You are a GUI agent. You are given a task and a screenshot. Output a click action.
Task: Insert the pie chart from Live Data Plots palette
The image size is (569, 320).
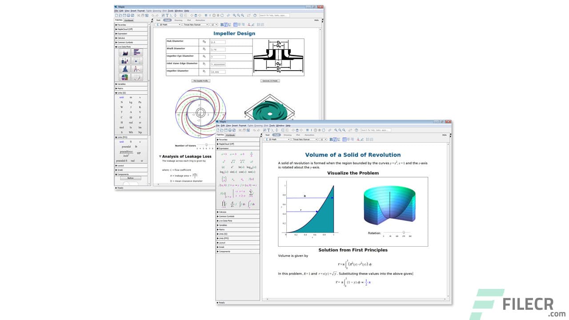(x=125, y=77)
